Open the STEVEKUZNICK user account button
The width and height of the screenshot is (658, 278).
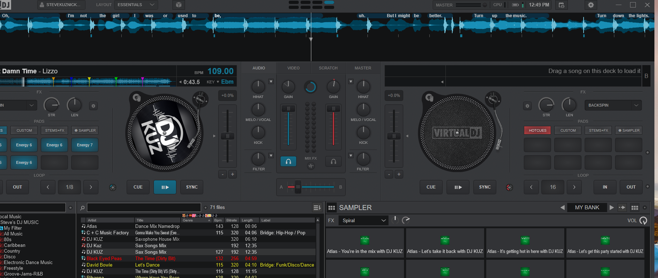pyautogui.click(x=62, y=5)
